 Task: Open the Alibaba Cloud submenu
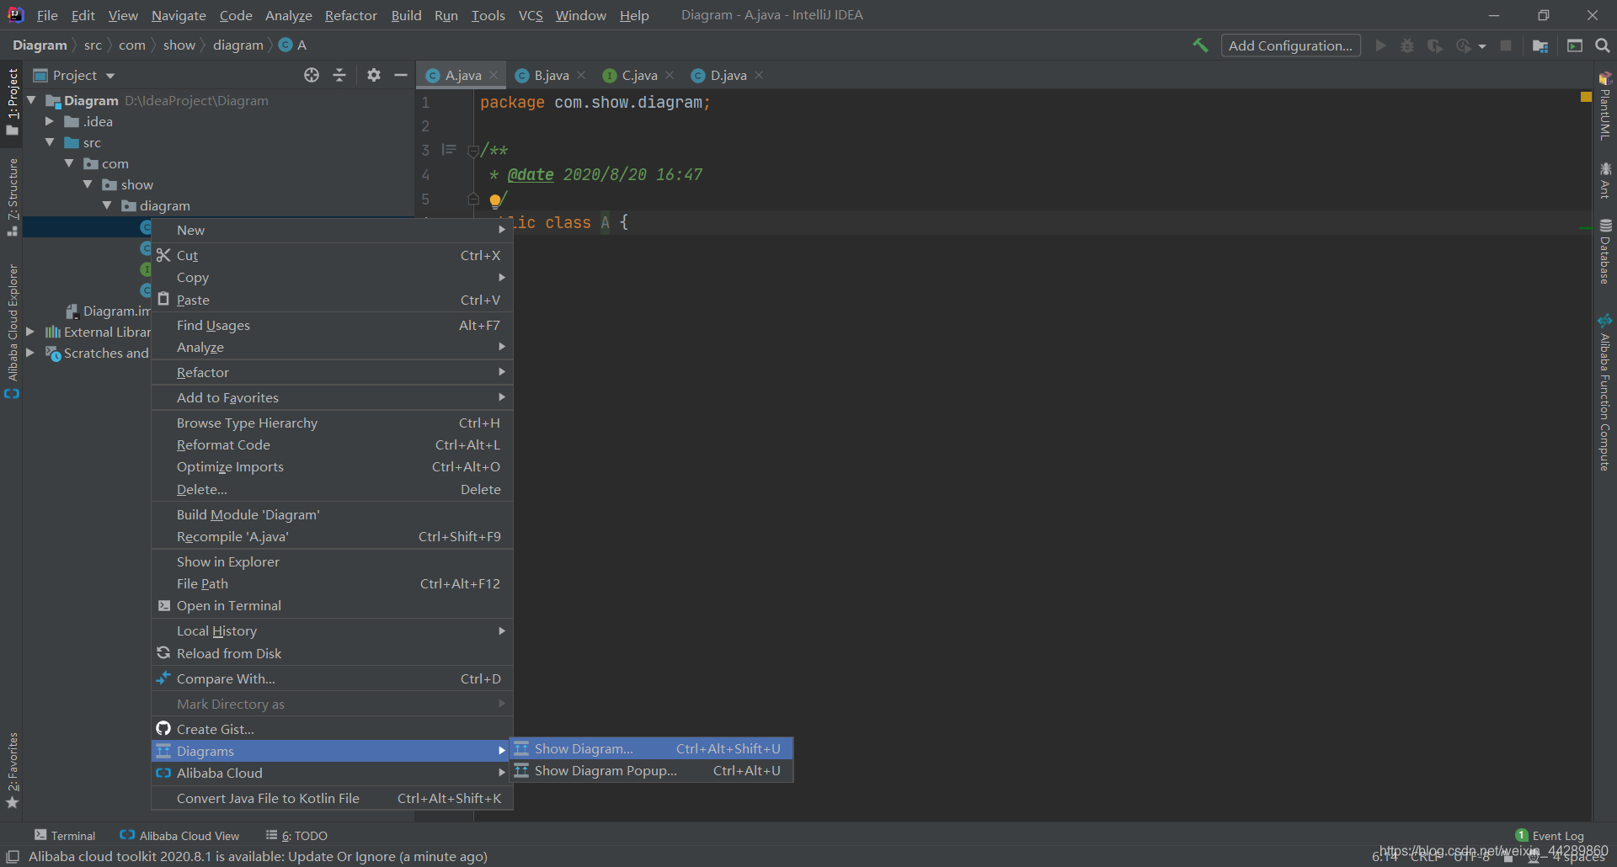[332, 773]
